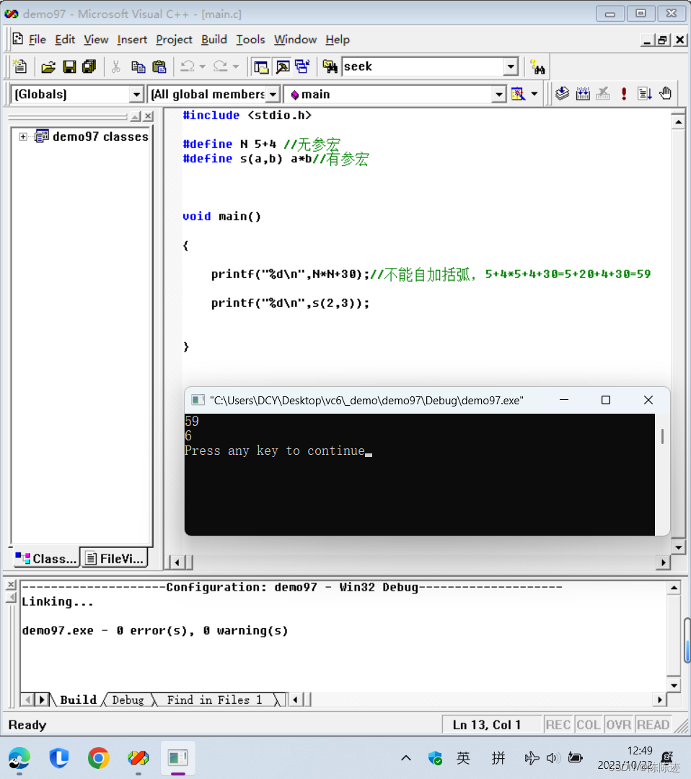
Task: Open the Tools menu
Action: pos(250,40)
